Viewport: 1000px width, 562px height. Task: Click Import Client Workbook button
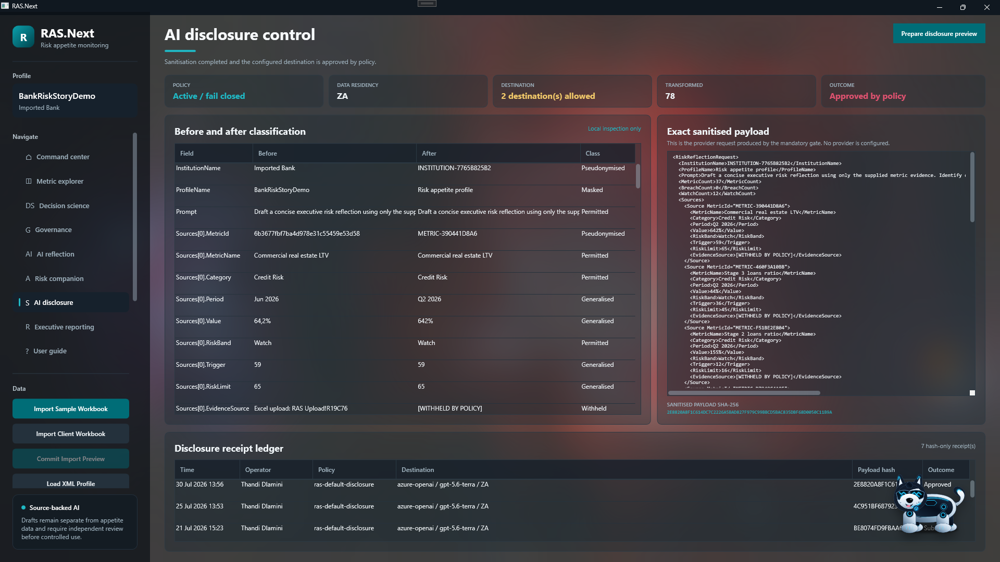[x=71, y=434]
